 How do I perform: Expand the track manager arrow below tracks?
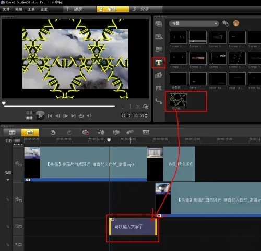[8, 180]
